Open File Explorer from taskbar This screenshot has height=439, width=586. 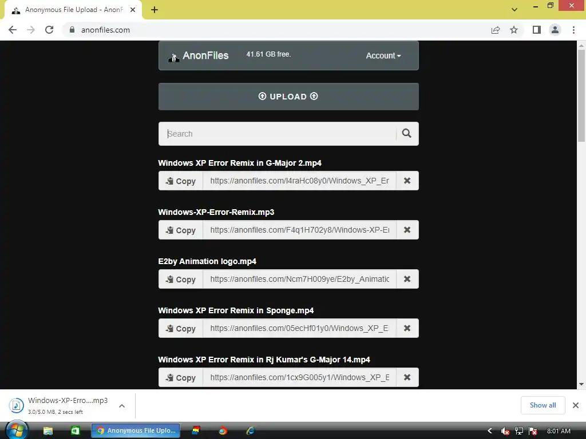coord(48,431)
